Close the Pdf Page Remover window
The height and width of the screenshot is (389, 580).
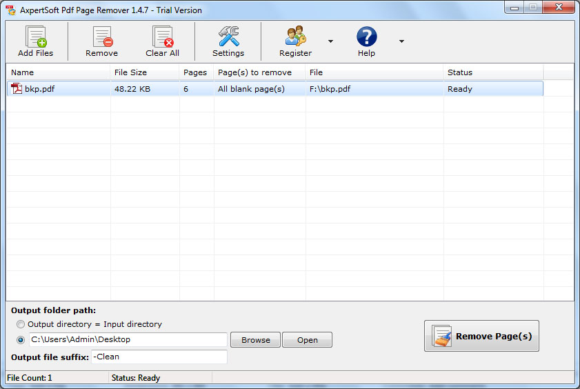click(559, 8)
